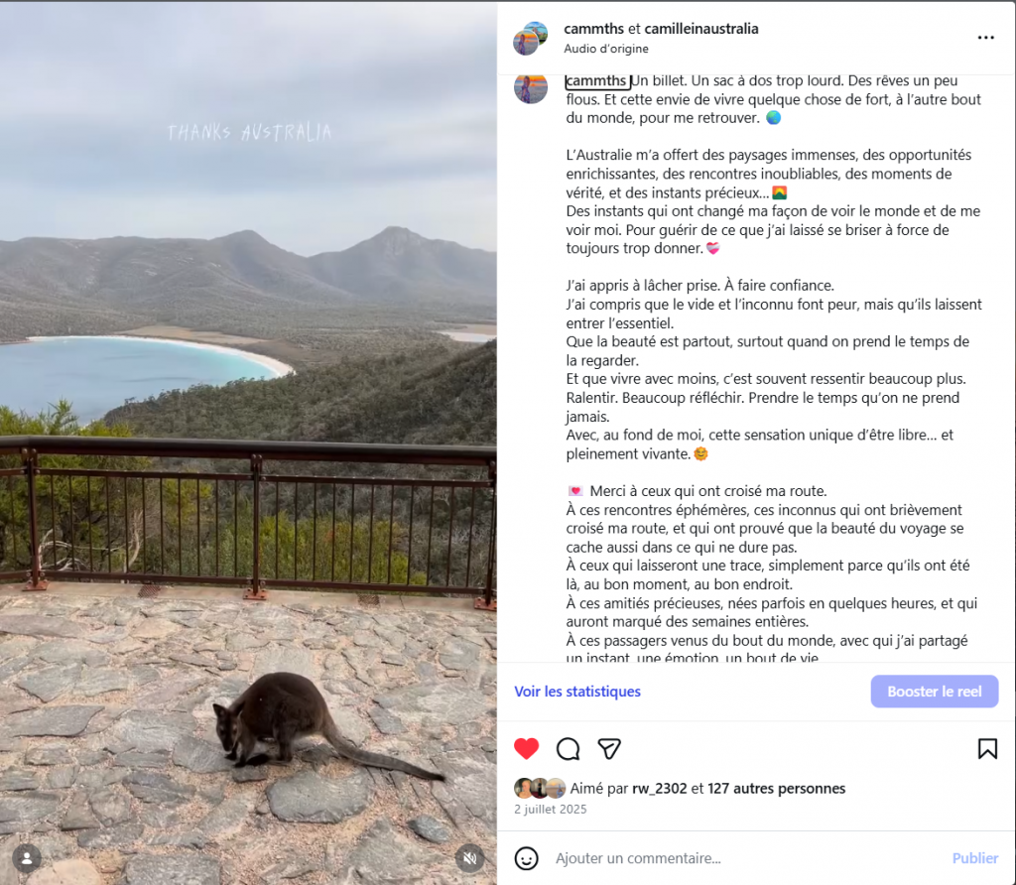
Task: Click the cammths avatar beside the caption
Action: (x=531, y=88)
